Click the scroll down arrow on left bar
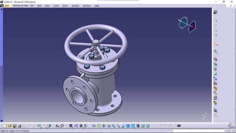This screenshot has width=236, height=133. pyautogui.click(x=2, y=121)
